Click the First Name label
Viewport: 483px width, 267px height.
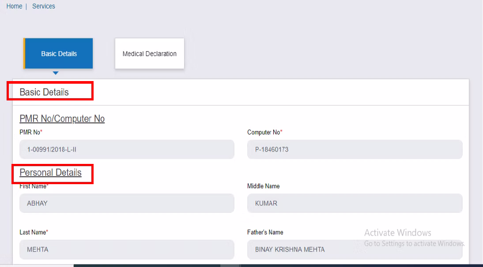[x=34, y=186]
